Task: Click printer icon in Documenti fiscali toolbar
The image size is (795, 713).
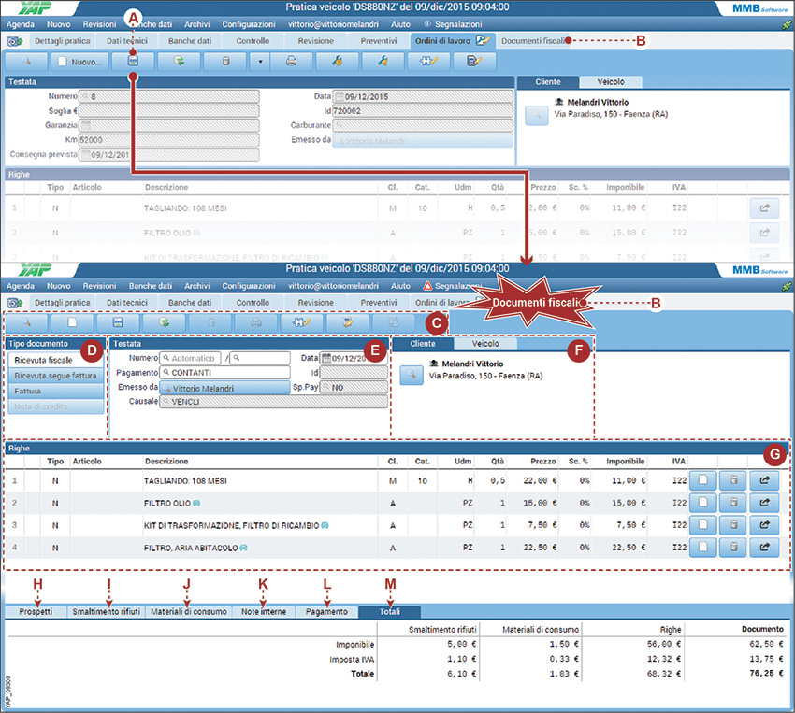Action: pyautogui.click(x=256, y=322)
